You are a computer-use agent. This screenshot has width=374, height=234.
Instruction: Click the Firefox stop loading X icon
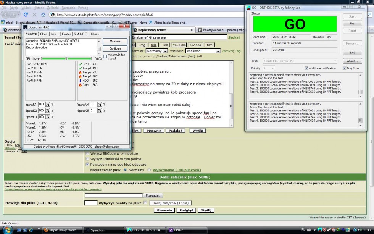tap(34, 15)
